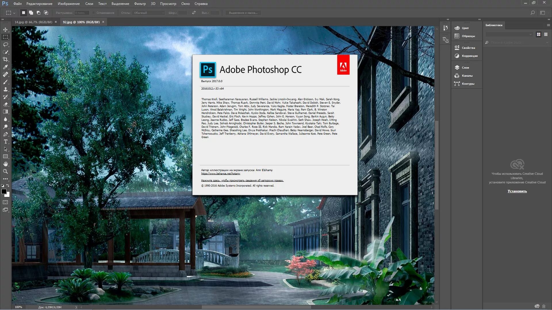Select the Rectangle shape tool

[5, 156]
